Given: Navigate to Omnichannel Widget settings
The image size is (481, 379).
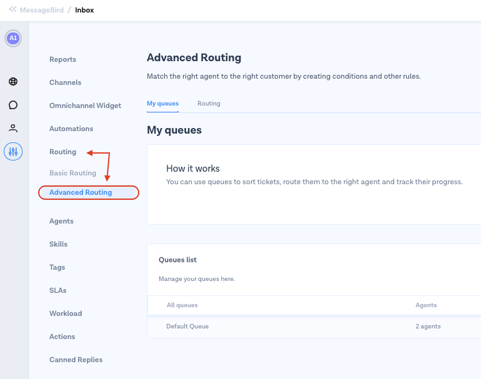Looking at the screenshot, I should 85,106.
